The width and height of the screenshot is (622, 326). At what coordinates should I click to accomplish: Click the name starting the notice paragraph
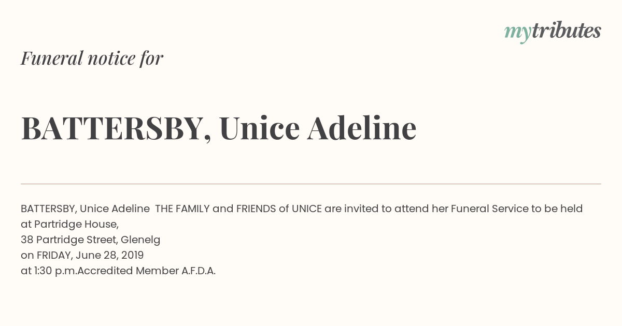(85, 209)
